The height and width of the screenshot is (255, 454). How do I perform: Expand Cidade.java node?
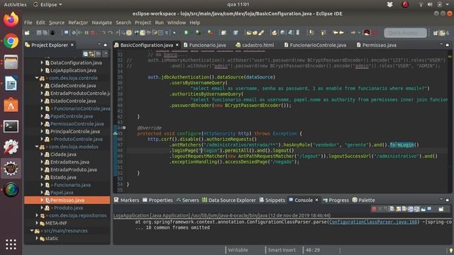(x=42, y=154)
